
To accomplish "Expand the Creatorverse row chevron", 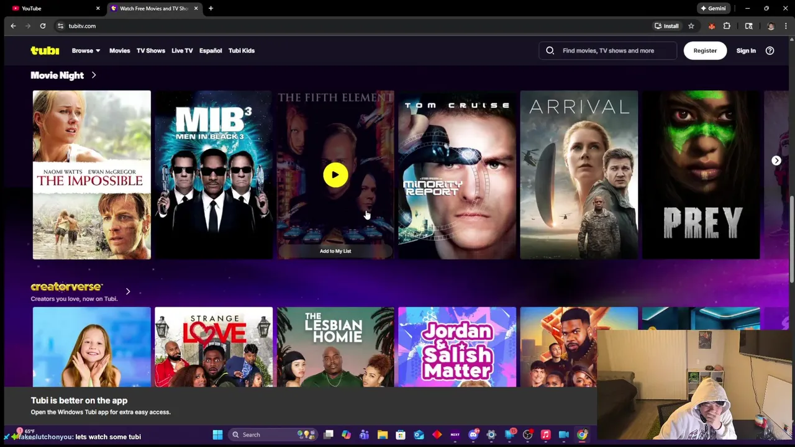I will tap(128, 291).
